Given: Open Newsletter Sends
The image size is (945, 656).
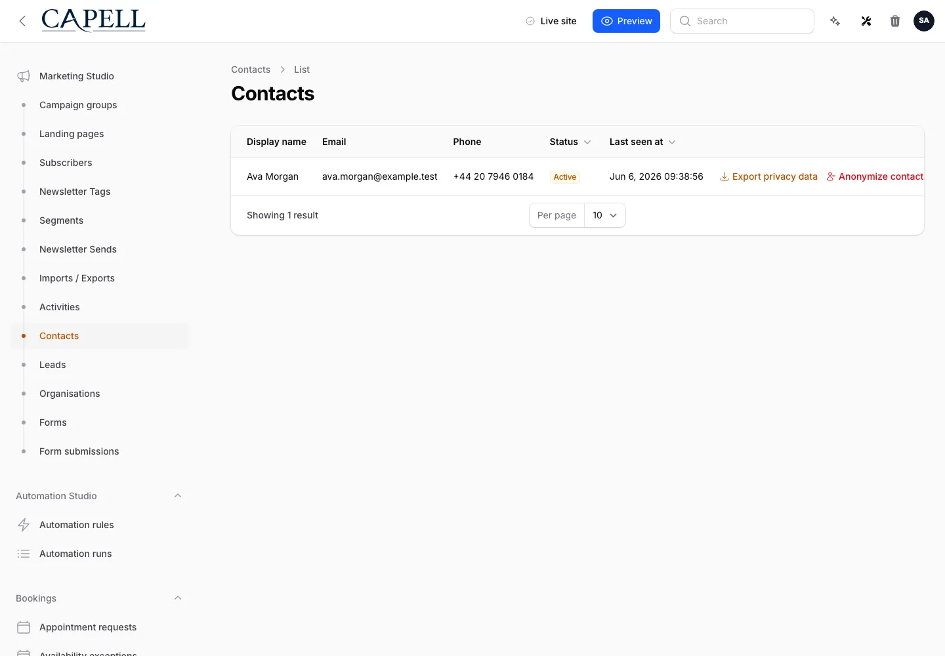Looking at the screenshot, I should coord(78,249).
